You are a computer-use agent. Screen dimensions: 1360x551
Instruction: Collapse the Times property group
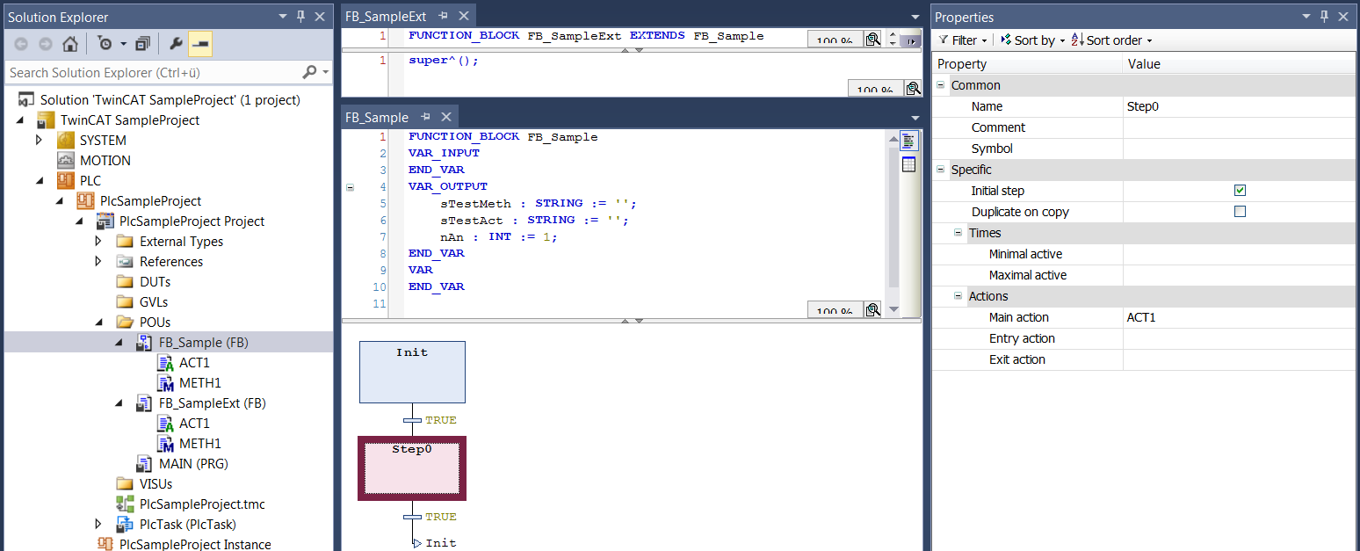(x=959, y=233)
